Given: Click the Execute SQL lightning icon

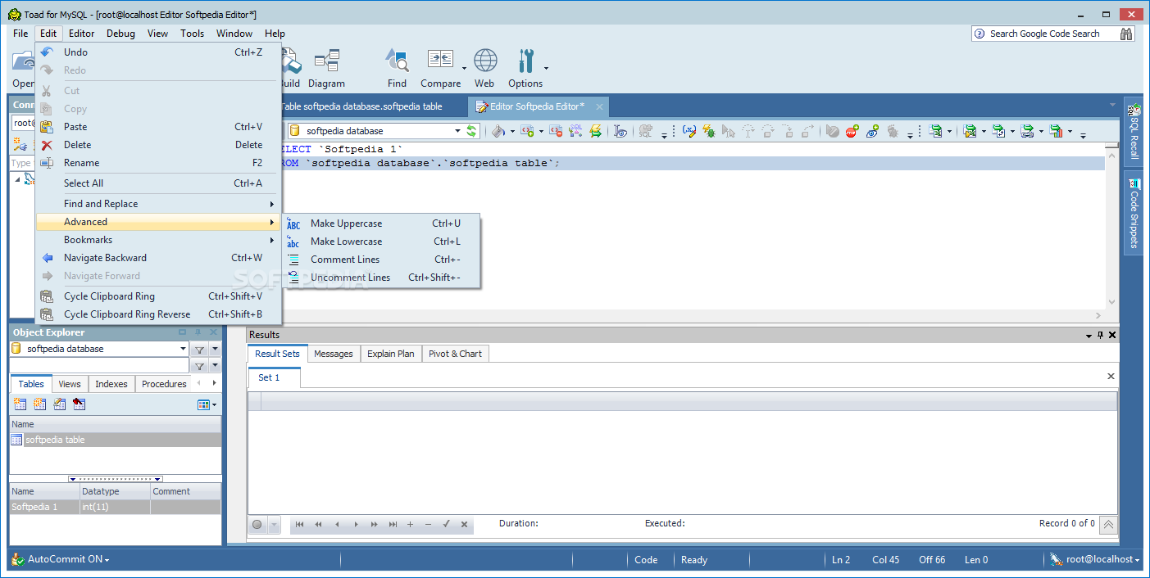Looking at the screenshot, I should point(596,131).
